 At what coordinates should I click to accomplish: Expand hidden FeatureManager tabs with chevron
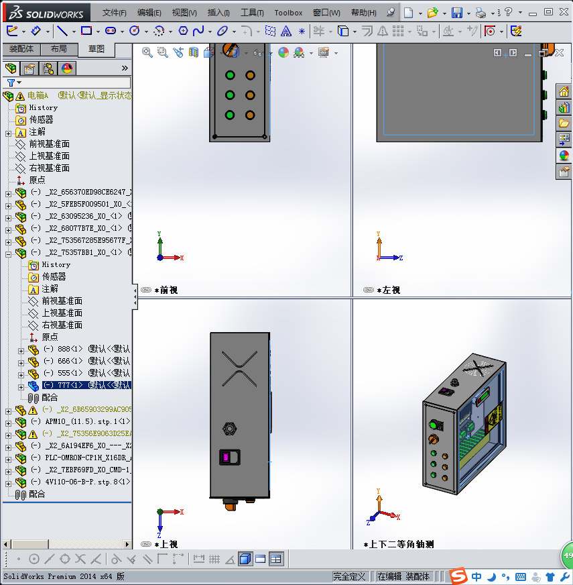125,68
